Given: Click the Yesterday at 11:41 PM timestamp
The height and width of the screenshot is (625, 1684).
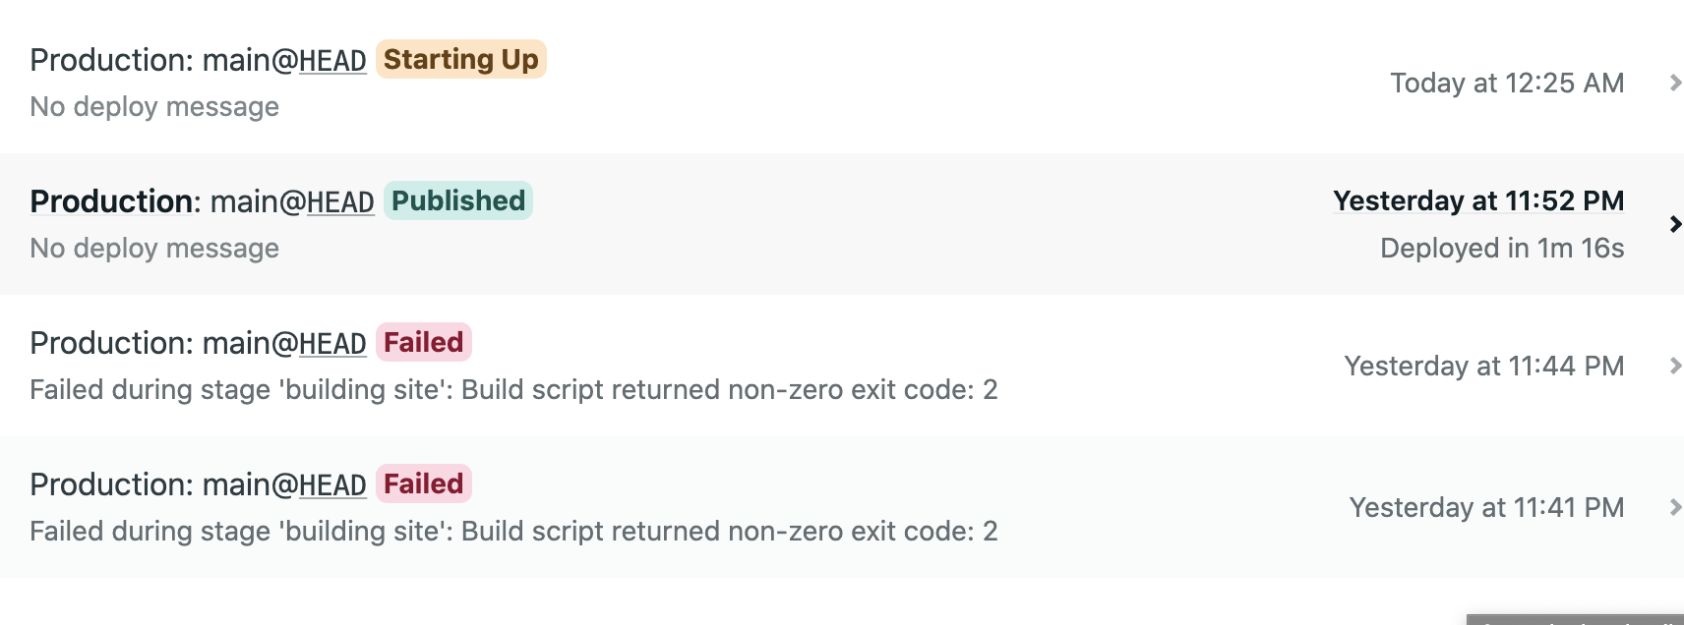Looking at the screenshot, I should [x=1485, y=508].
